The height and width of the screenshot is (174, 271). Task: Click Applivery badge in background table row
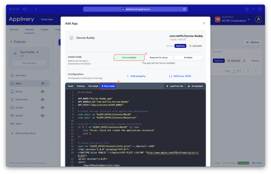[219, 61]
